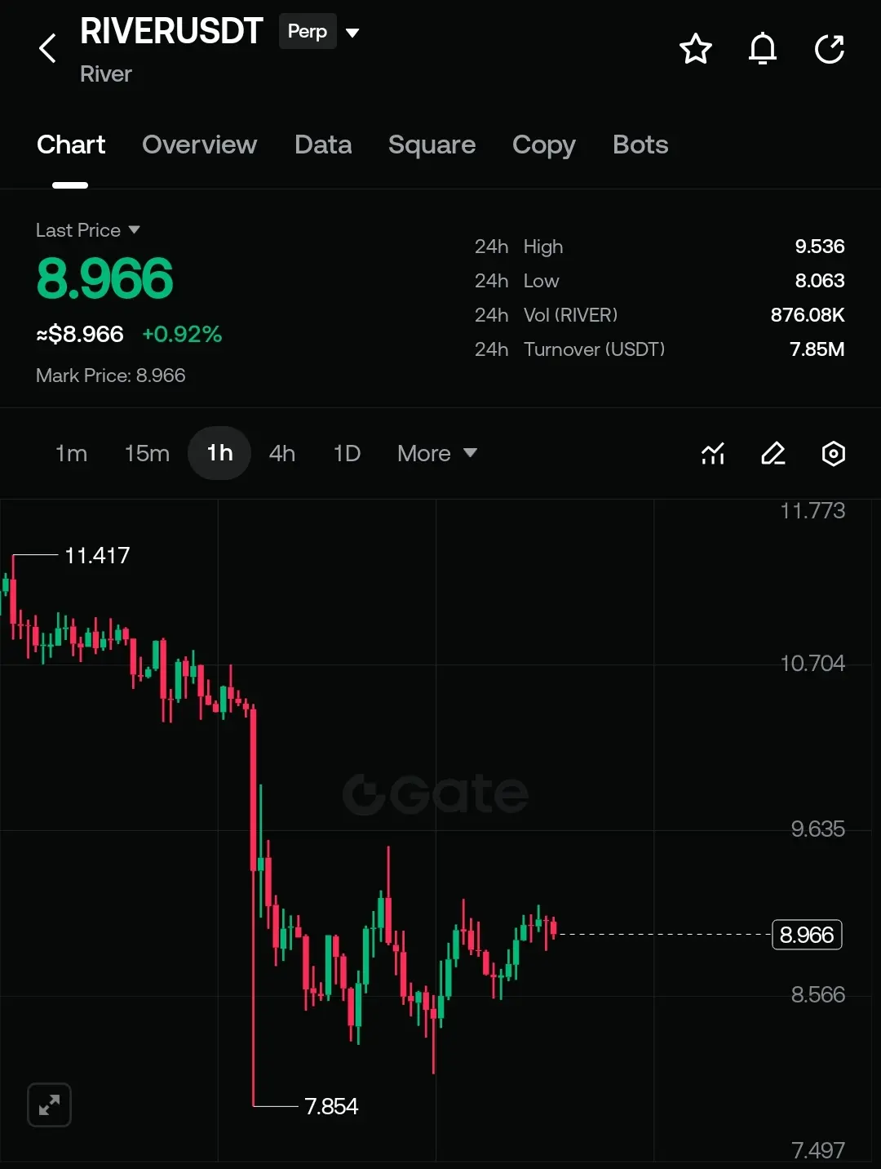The image size is (881, 1169).
Task: Tap the large 8.966 last price
Action: coord(104,278)
